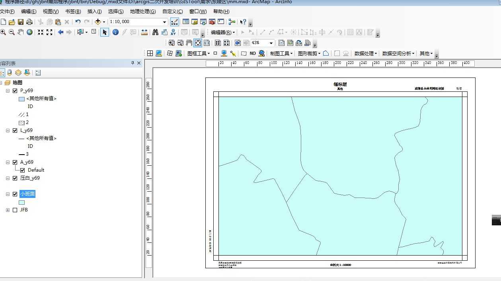Viewport: 501px width, 281px height.
Task: Expand the JFB layer node
Action: point(8,210)
